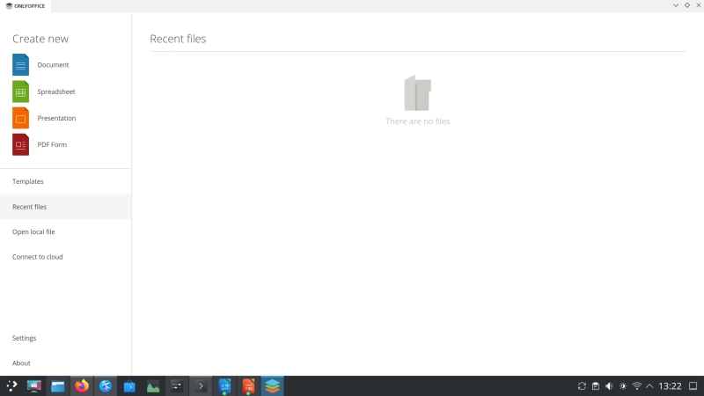This screenshot has width=704, height=396.
Task: Open the About page
Action: pos(65,363)
